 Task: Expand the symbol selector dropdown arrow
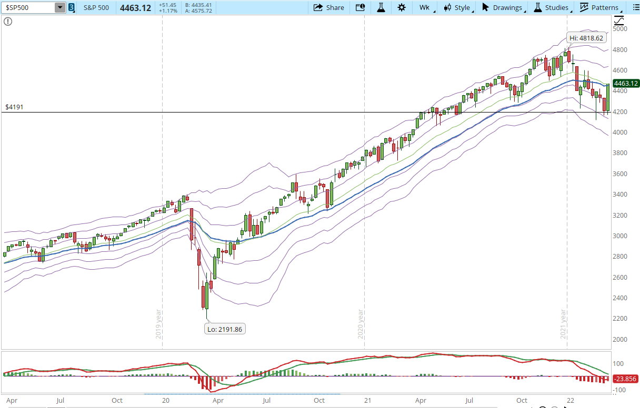tap(59, 7)
